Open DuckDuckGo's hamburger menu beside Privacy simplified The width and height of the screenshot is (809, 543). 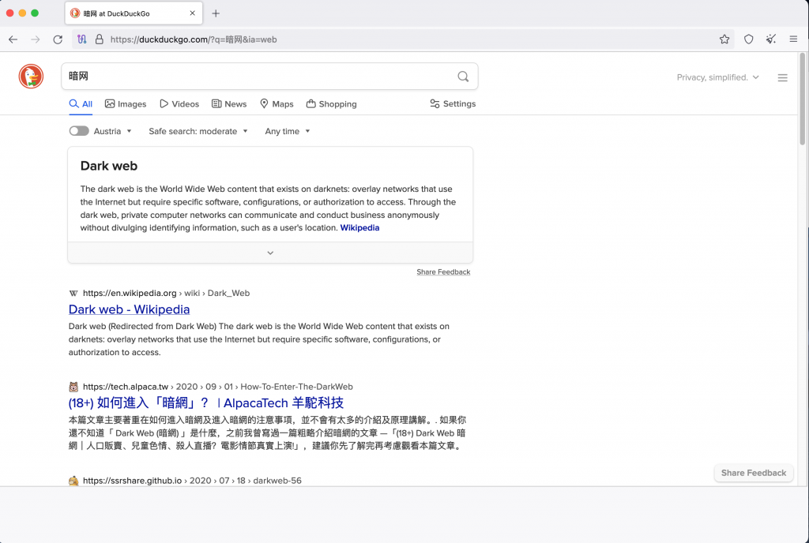(x=782, y=77)
